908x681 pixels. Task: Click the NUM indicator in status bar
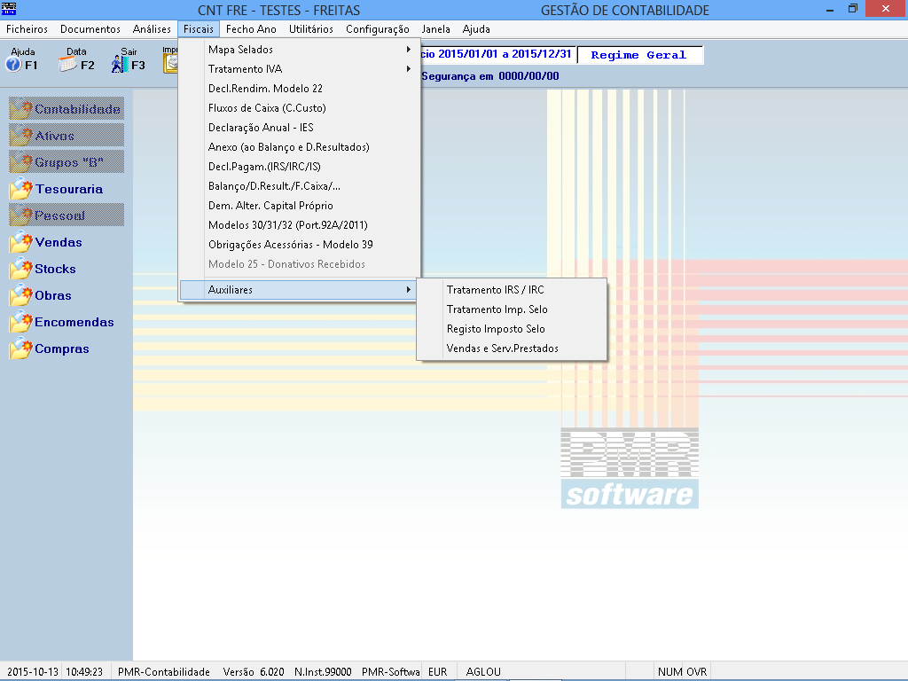[670, 672]
